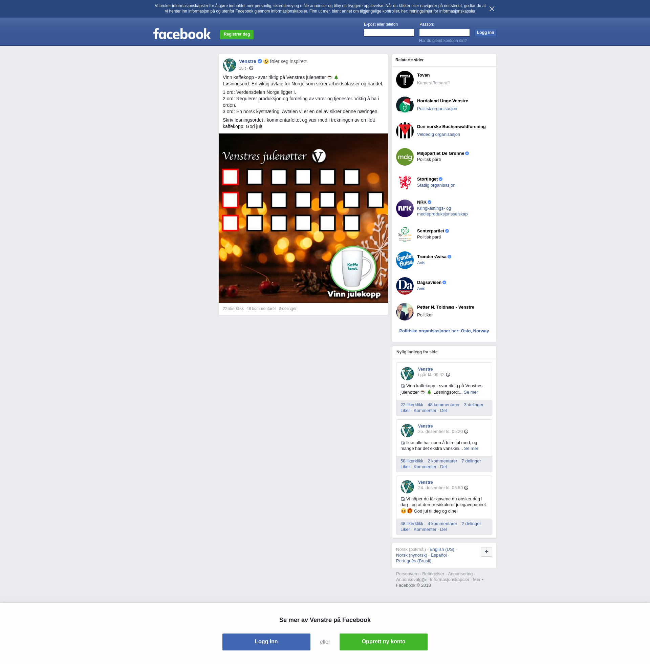Click the AdChoices triangle icon beside Annonsevalg
This screenshot has width=650, height=664.
pos(424,580)
